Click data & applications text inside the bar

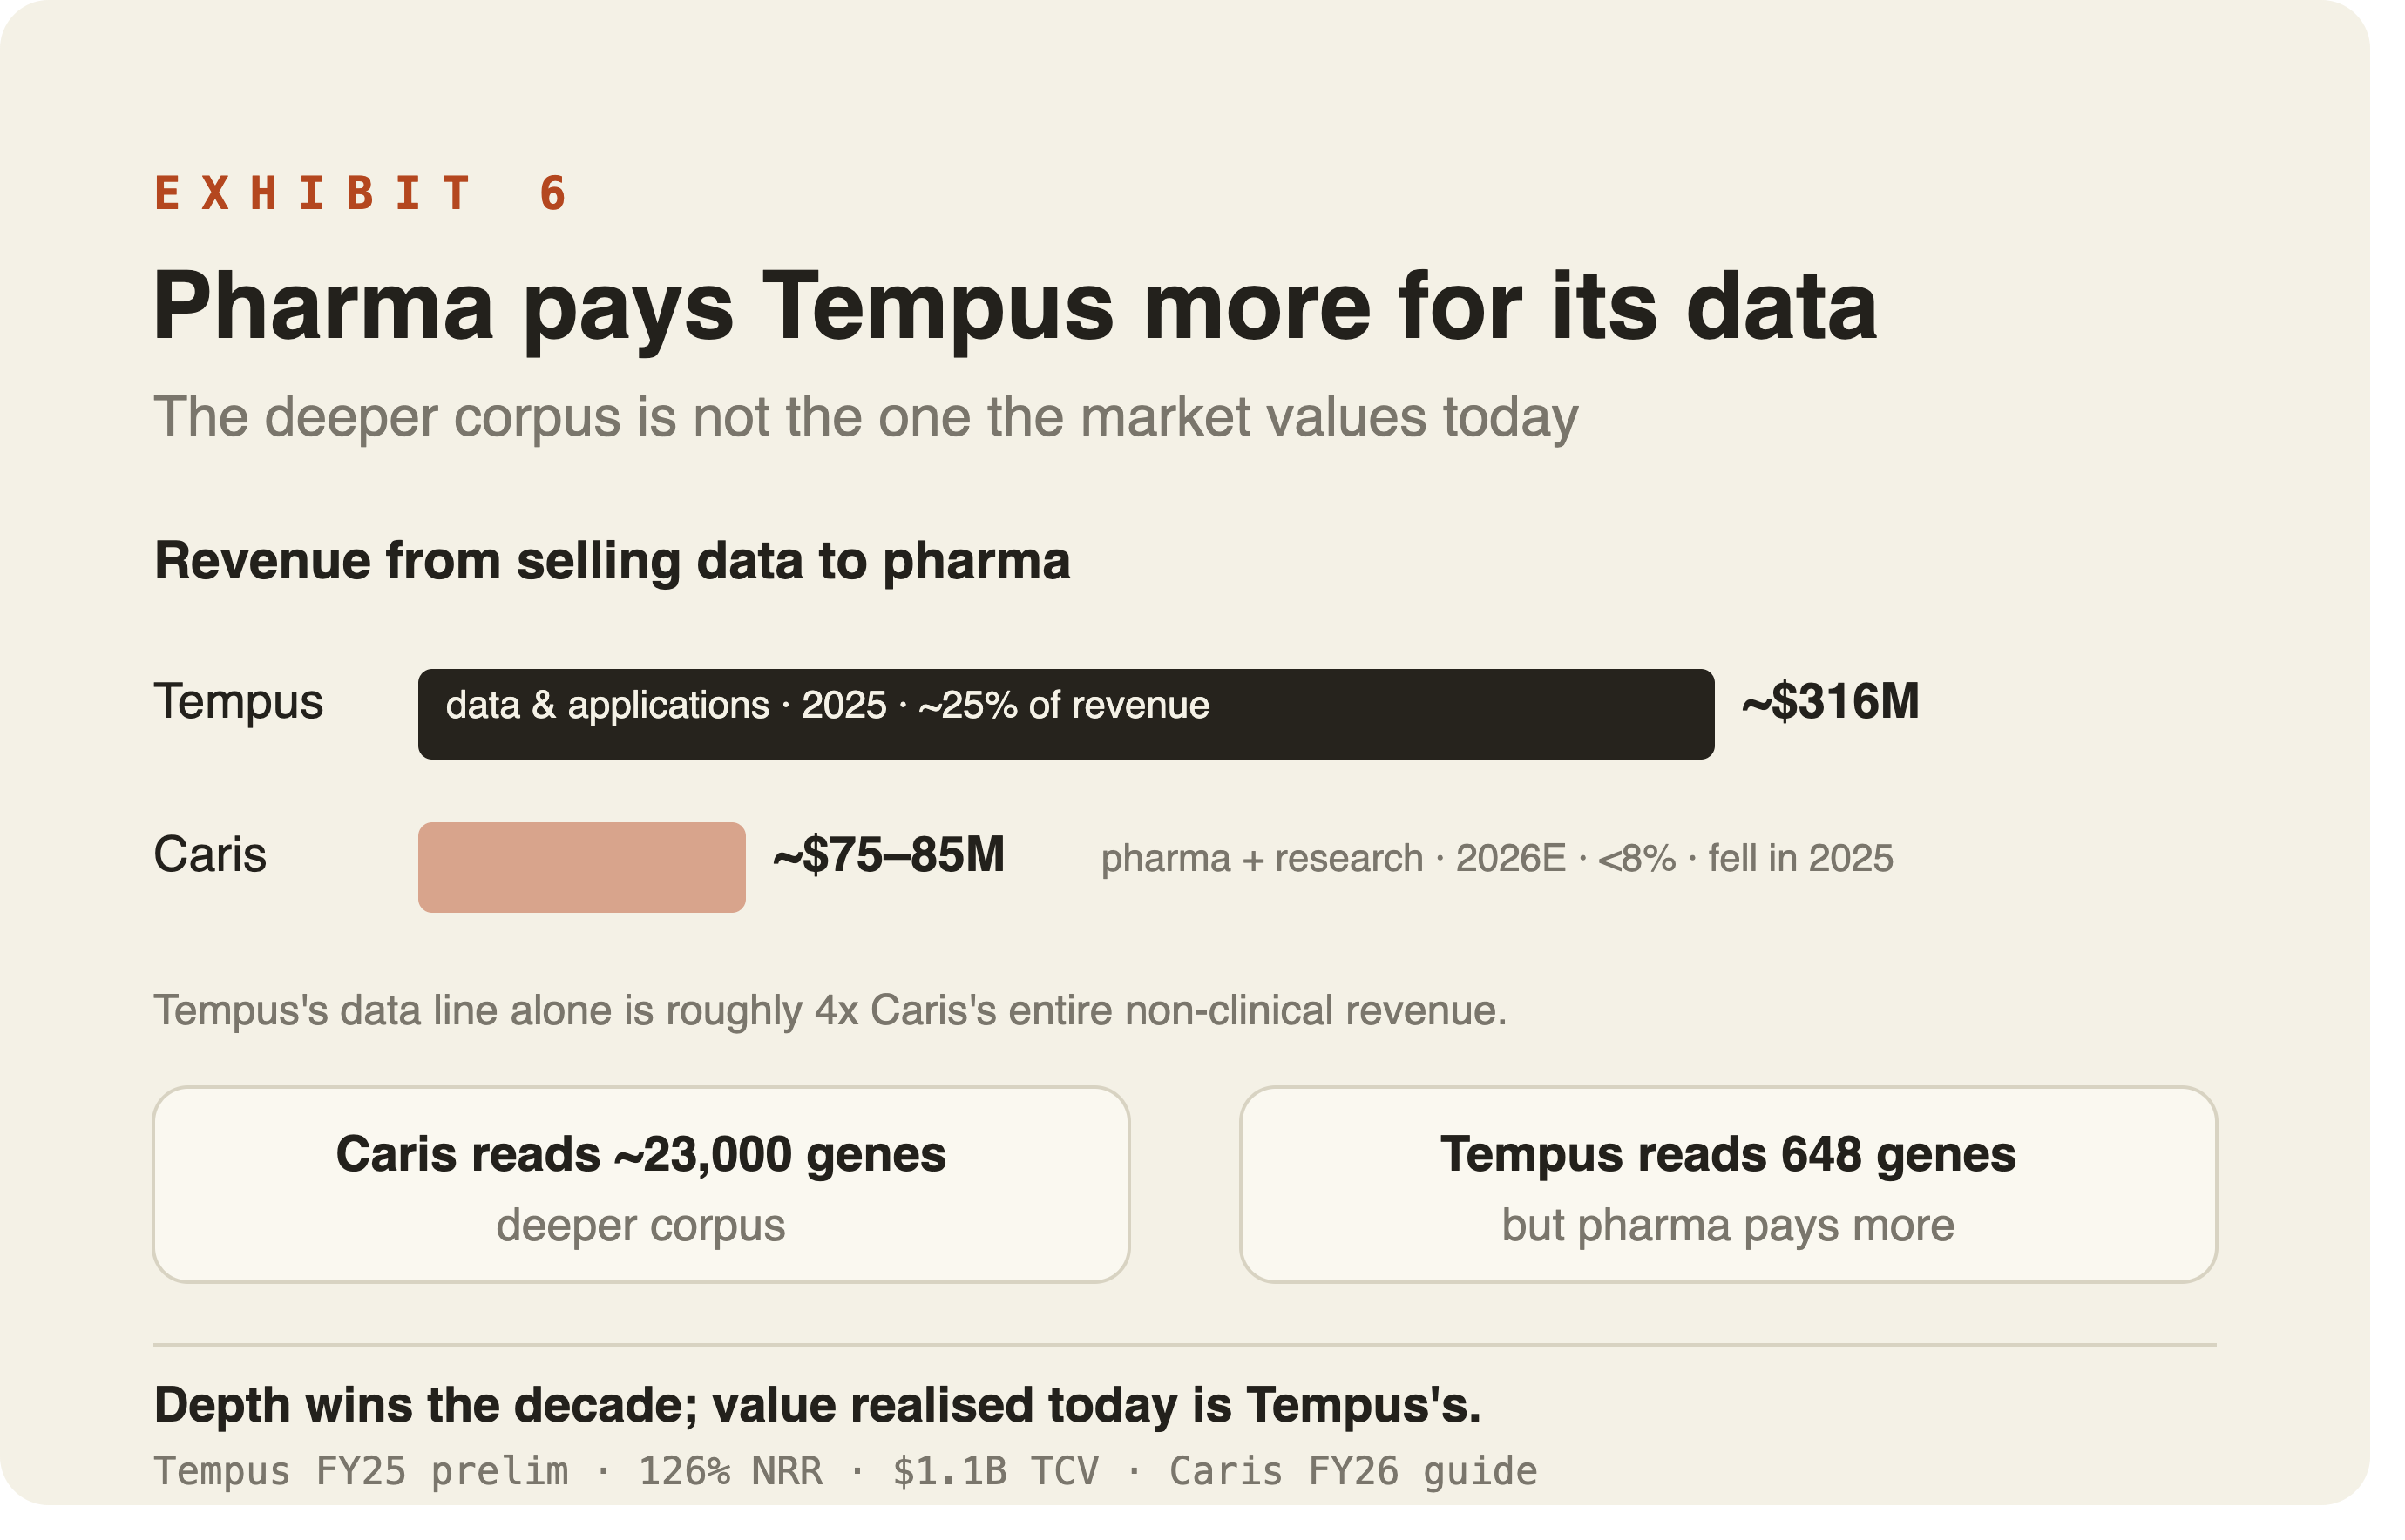tap(607, 706)
